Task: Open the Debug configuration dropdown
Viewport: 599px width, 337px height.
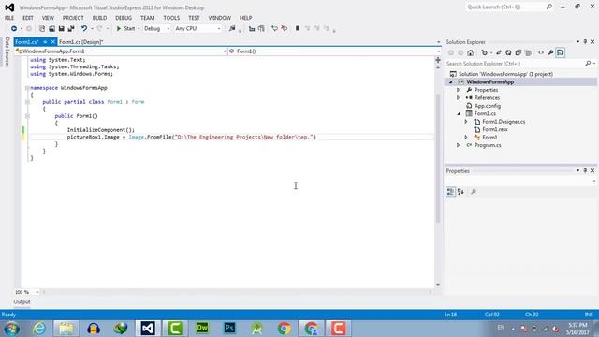Action: (x=156, y=29)
